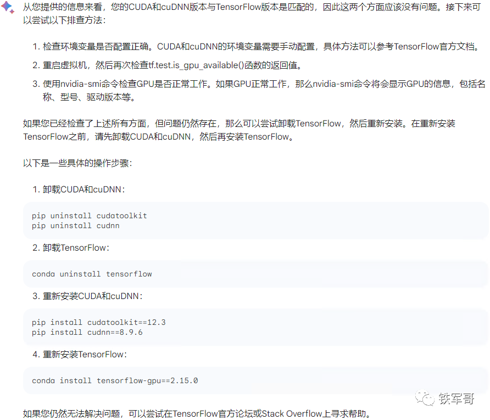Click step heading '3. 重新安装CUDA和cuDNN:'

(x=87, y=296)
